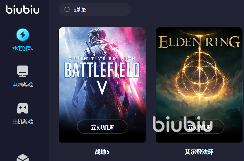Open the PC games monitor icon
Screen dimensions: 244x161
tap(23, 71)
